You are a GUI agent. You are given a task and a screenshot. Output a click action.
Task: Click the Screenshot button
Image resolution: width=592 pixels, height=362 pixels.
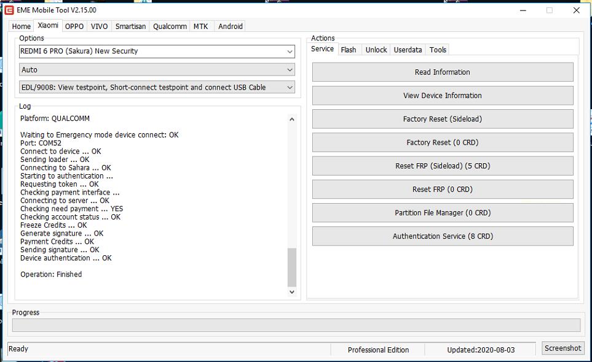(x=562, y=348)
